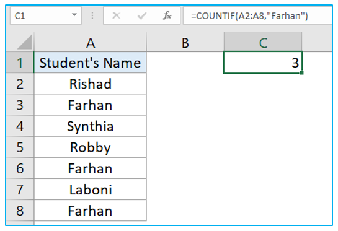This screenshot has height=231, width=338.
Task: Select row 4 header
Action: coord(20,126)
